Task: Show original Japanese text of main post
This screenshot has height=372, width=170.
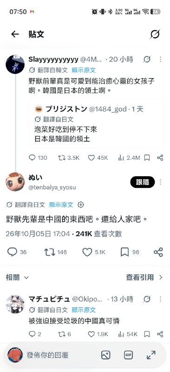Action: [61, 205]
